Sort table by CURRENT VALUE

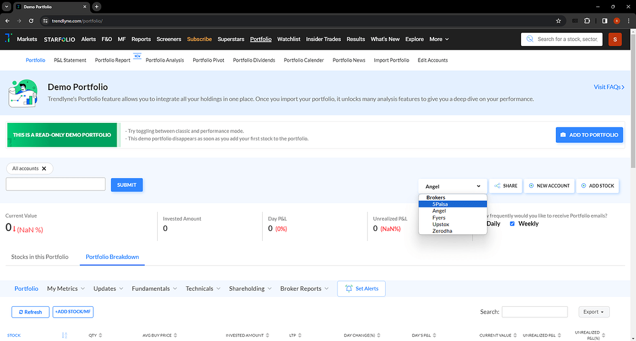tap(515, 335)
